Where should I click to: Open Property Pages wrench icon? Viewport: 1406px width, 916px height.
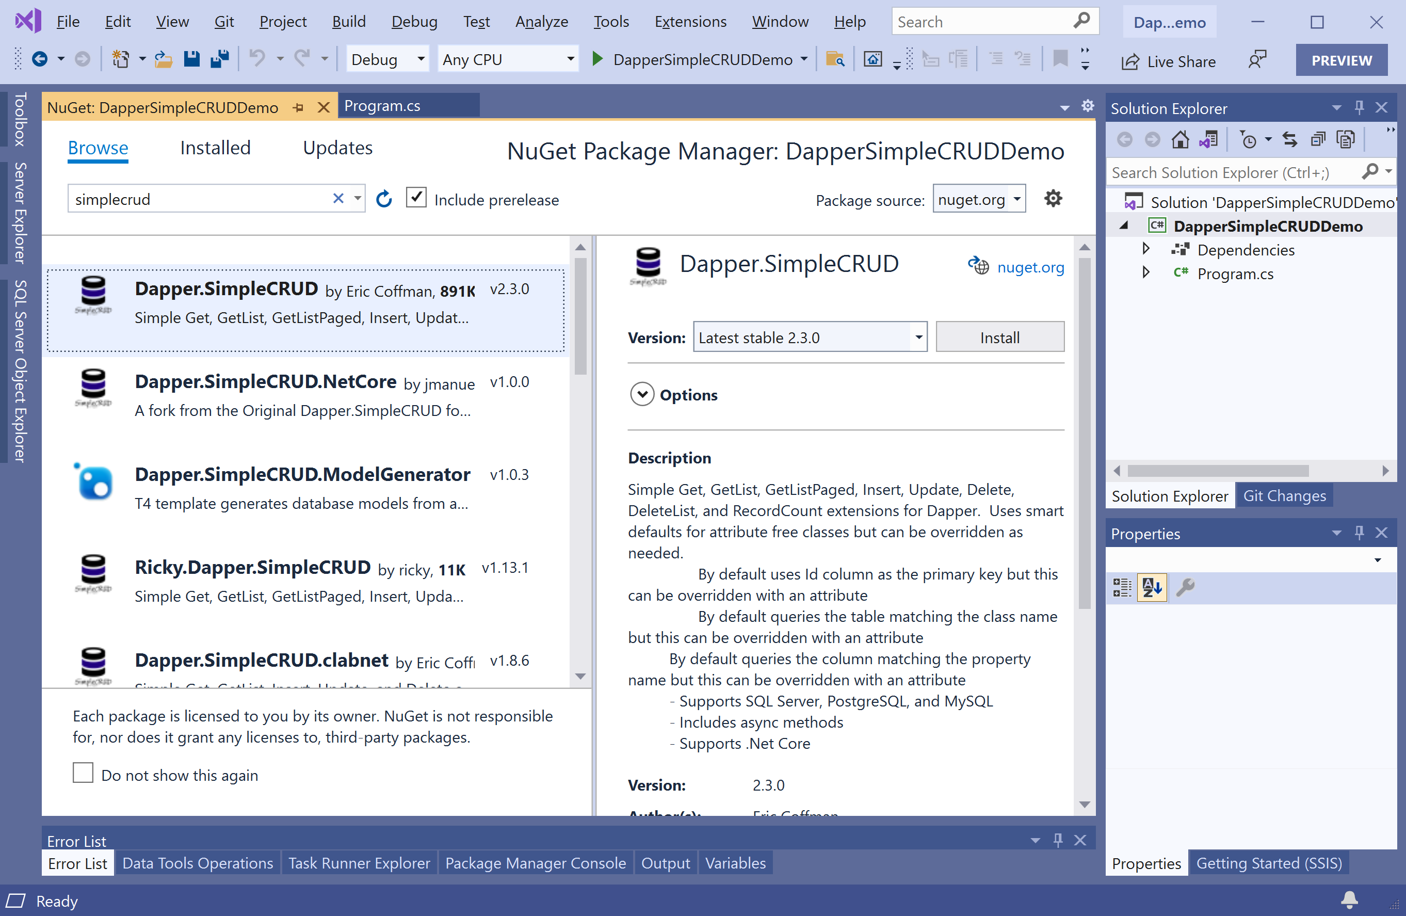click(1185, 587)
